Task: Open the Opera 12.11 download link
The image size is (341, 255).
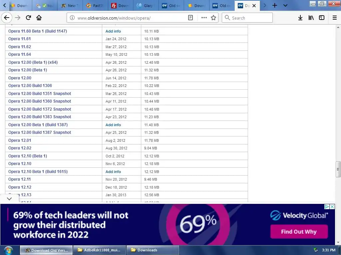Action: (20, 179)
